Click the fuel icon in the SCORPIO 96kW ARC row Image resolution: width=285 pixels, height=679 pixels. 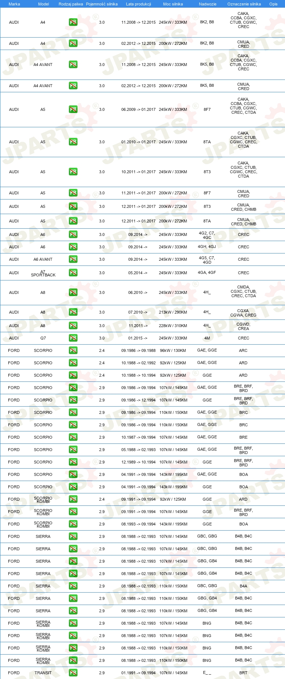(73, 350)
